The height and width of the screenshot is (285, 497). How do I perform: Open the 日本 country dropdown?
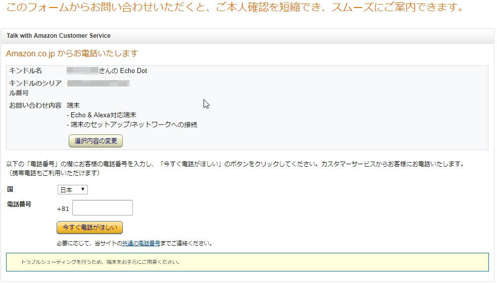coord(72,190)
